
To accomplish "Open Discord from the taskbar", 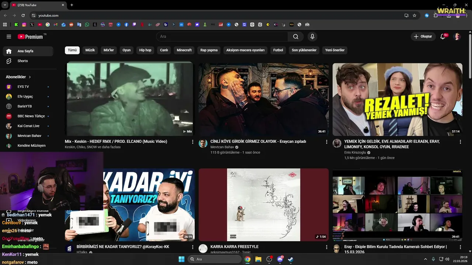I will pyautogui.click(x=280, y=259).
